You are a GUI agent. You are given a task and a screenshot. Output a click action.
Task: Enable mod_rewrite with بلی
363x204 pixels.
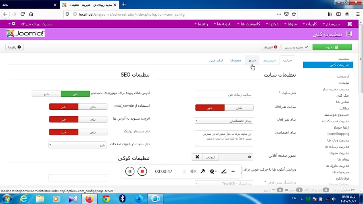93,106
